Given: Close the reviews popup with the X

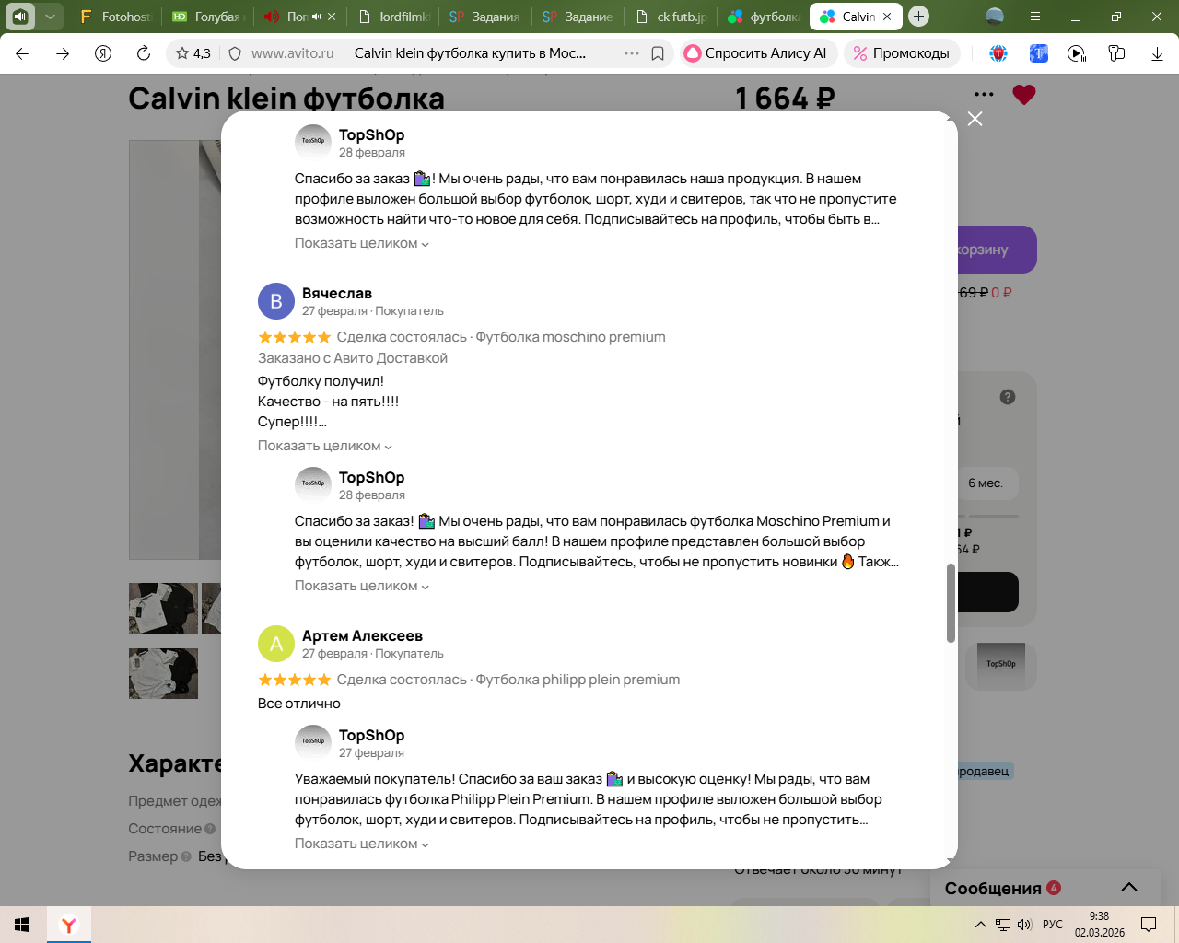Looking at the screenshot, I should click(x=975, y=119).
